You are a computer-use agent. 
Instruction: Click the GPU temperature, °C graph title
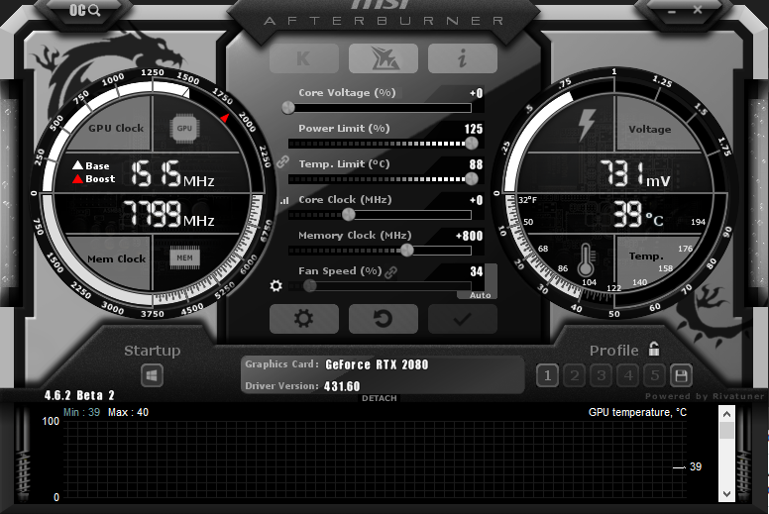pyautogui.click(x=637, y=413)
